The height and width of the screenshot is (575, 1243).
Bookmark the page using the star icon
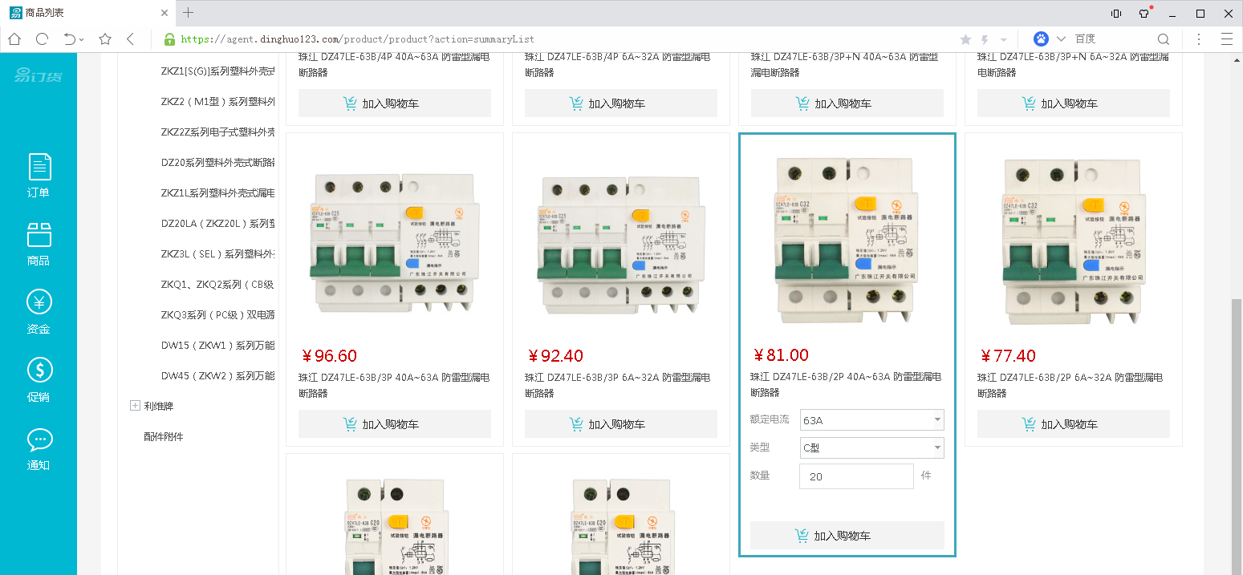pos(104,38)
